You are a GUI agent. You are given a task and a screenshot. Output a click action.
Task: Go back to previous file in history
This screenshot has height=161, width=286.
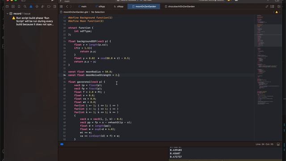pyautogui.click(x=67, y=7)
